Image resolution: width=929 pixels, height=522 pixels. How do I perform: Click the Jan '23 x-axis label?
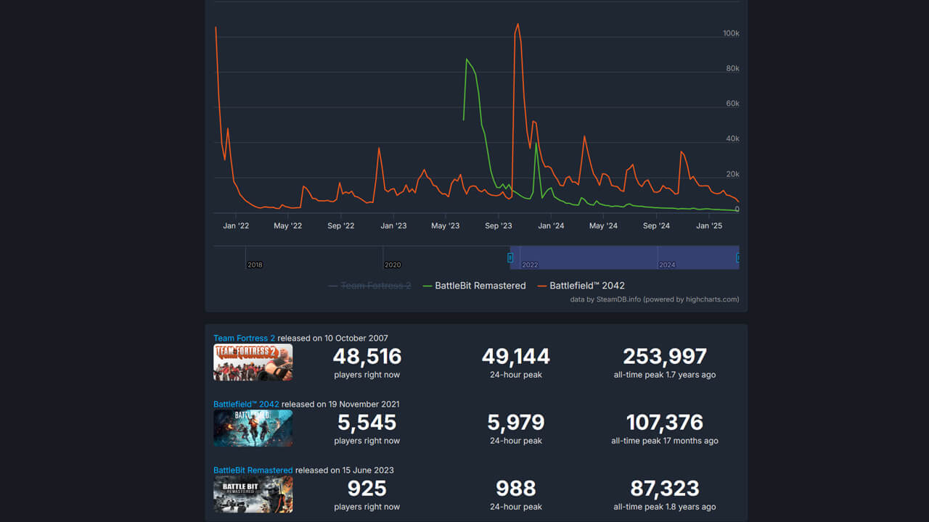[x=393, y=225]
